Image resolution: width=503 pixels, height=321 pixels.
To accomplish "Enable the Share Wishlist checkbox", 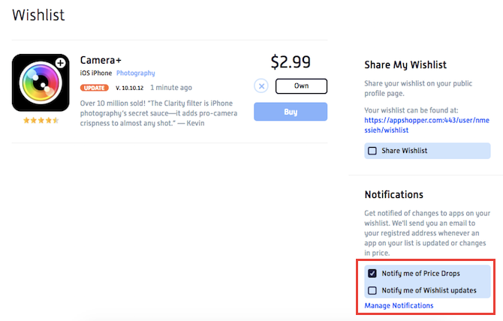I will pos(372,151).
